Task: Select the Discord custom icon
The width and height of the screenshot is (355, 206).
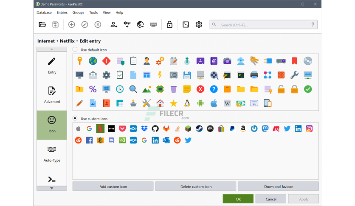Action: tap(111, 140)
